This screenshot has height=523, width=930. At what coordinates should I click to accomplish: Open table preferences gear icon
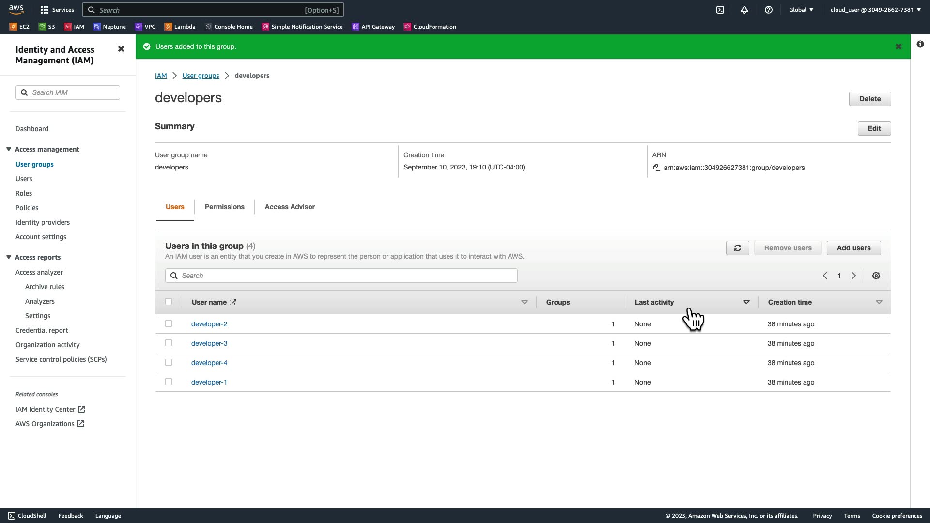tap(876, 276)
